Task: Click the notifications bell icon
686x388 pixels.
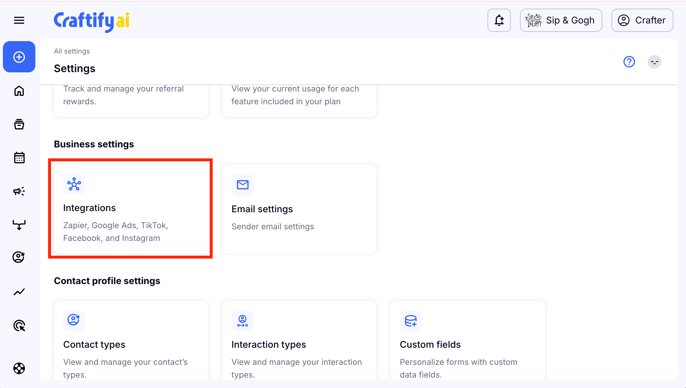Action: (499, 20)
